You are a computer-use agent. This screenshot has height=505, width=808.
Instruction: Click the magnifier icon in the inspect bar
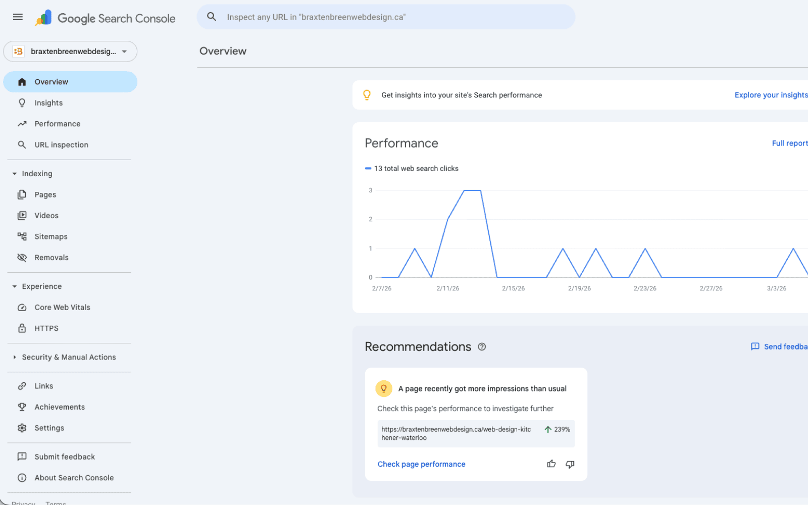click(x=212, y=17)
